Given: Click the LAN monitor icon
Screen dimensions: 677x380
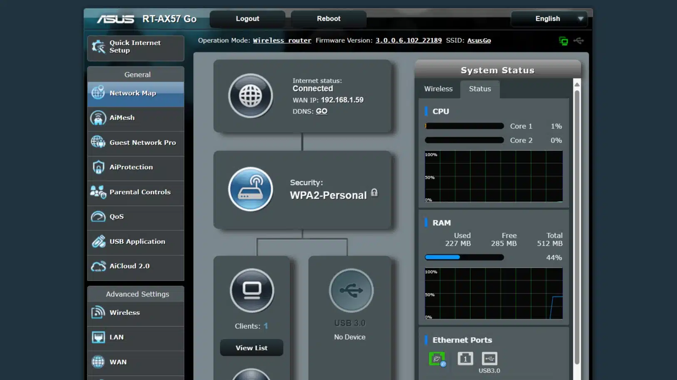Looking at the screenshot, I should (98, 337).
